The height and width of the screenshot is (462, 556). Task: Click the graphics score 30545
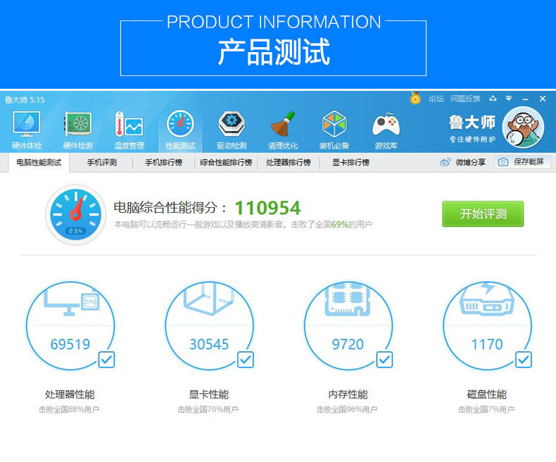[209, 344]
